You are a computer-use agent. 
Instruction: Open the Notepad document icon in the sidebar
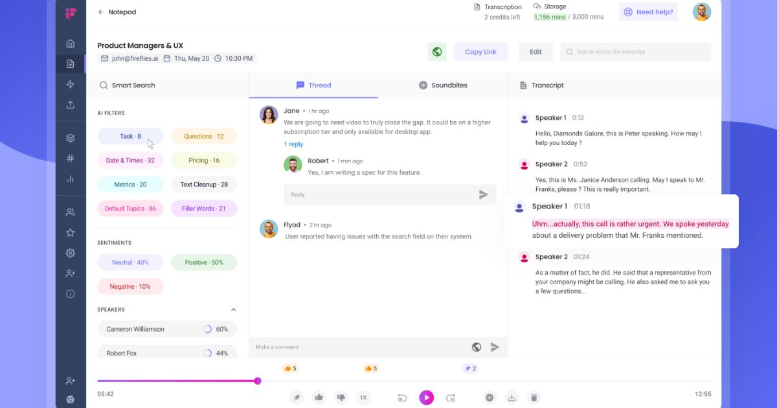click(71, 63)
